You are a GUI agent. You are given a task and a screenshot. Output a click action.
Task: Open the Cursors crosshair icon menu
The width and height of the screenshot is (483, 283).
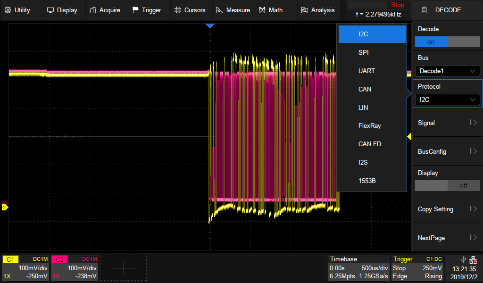(x=177, y=10)
